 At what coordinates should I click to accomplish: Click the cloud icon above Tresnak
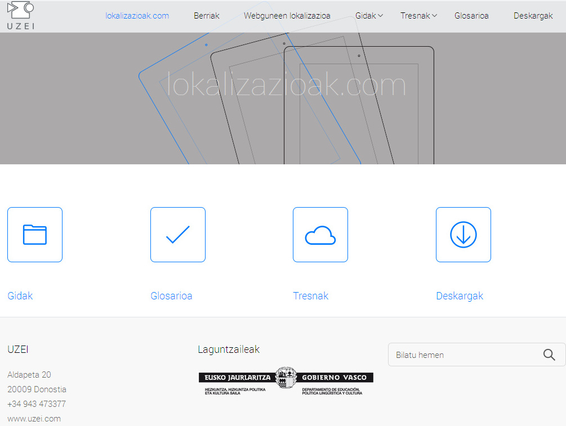point(320,235)
